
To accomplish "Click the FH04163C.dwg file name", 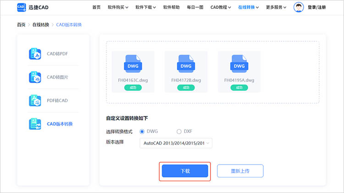I will tap(133, 80).
